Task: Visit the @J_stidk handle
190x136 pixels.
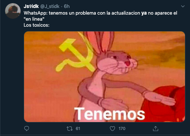Action: click(50, 6)
